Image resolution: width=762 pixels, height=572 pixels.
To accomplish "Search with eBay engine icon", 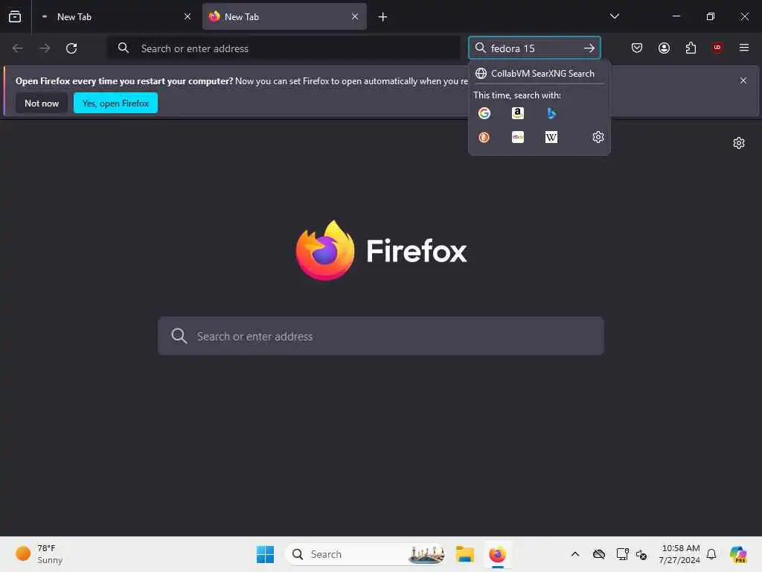I will tap(518, 137).
